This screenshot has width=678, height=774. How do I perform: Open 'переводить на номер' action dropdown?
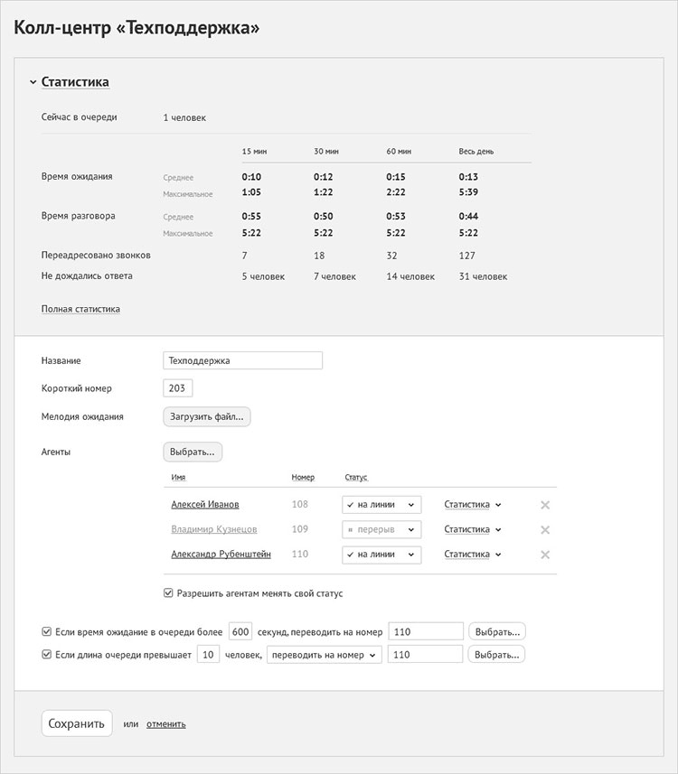click(x=324, y=655)
